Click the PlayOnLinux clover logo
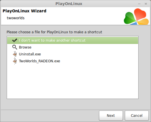The height and width of the screenshot is (122, 151). tap(136, 16)
